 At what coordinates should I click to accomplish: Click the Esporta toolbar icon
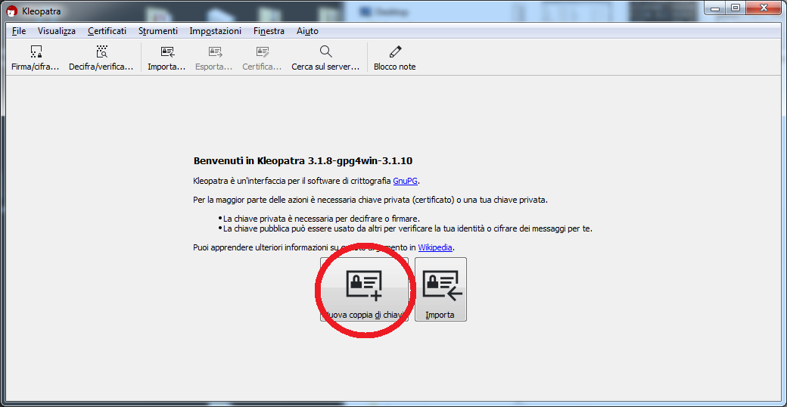point(214,57)
